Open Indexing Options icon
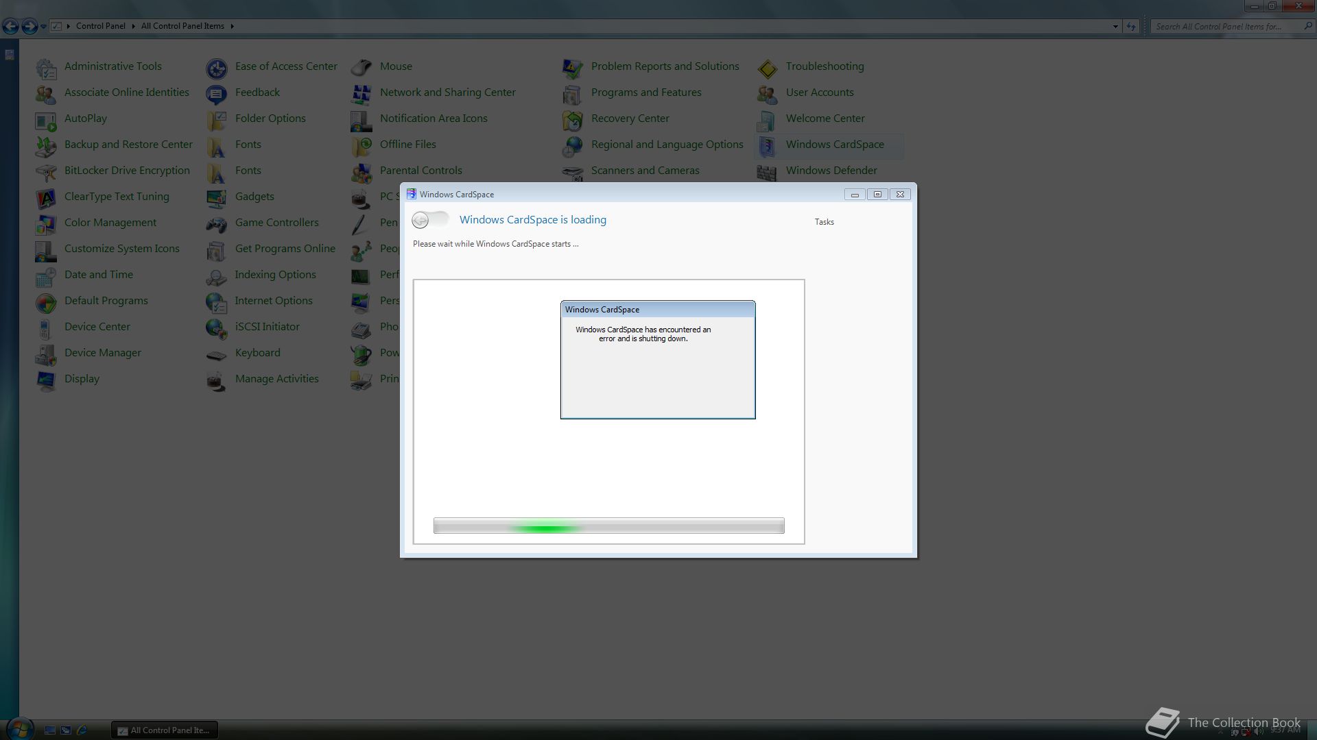 pyautogui.click(x=217, y=276)
